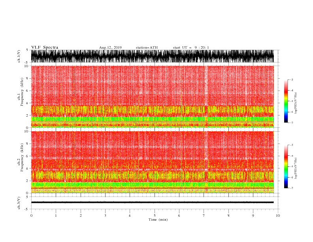Image resolution: width=313 pixels, height=242 pixels.
Task: Click the 'start UT = 9 :20: 1' text
Action: click(191, 47)
